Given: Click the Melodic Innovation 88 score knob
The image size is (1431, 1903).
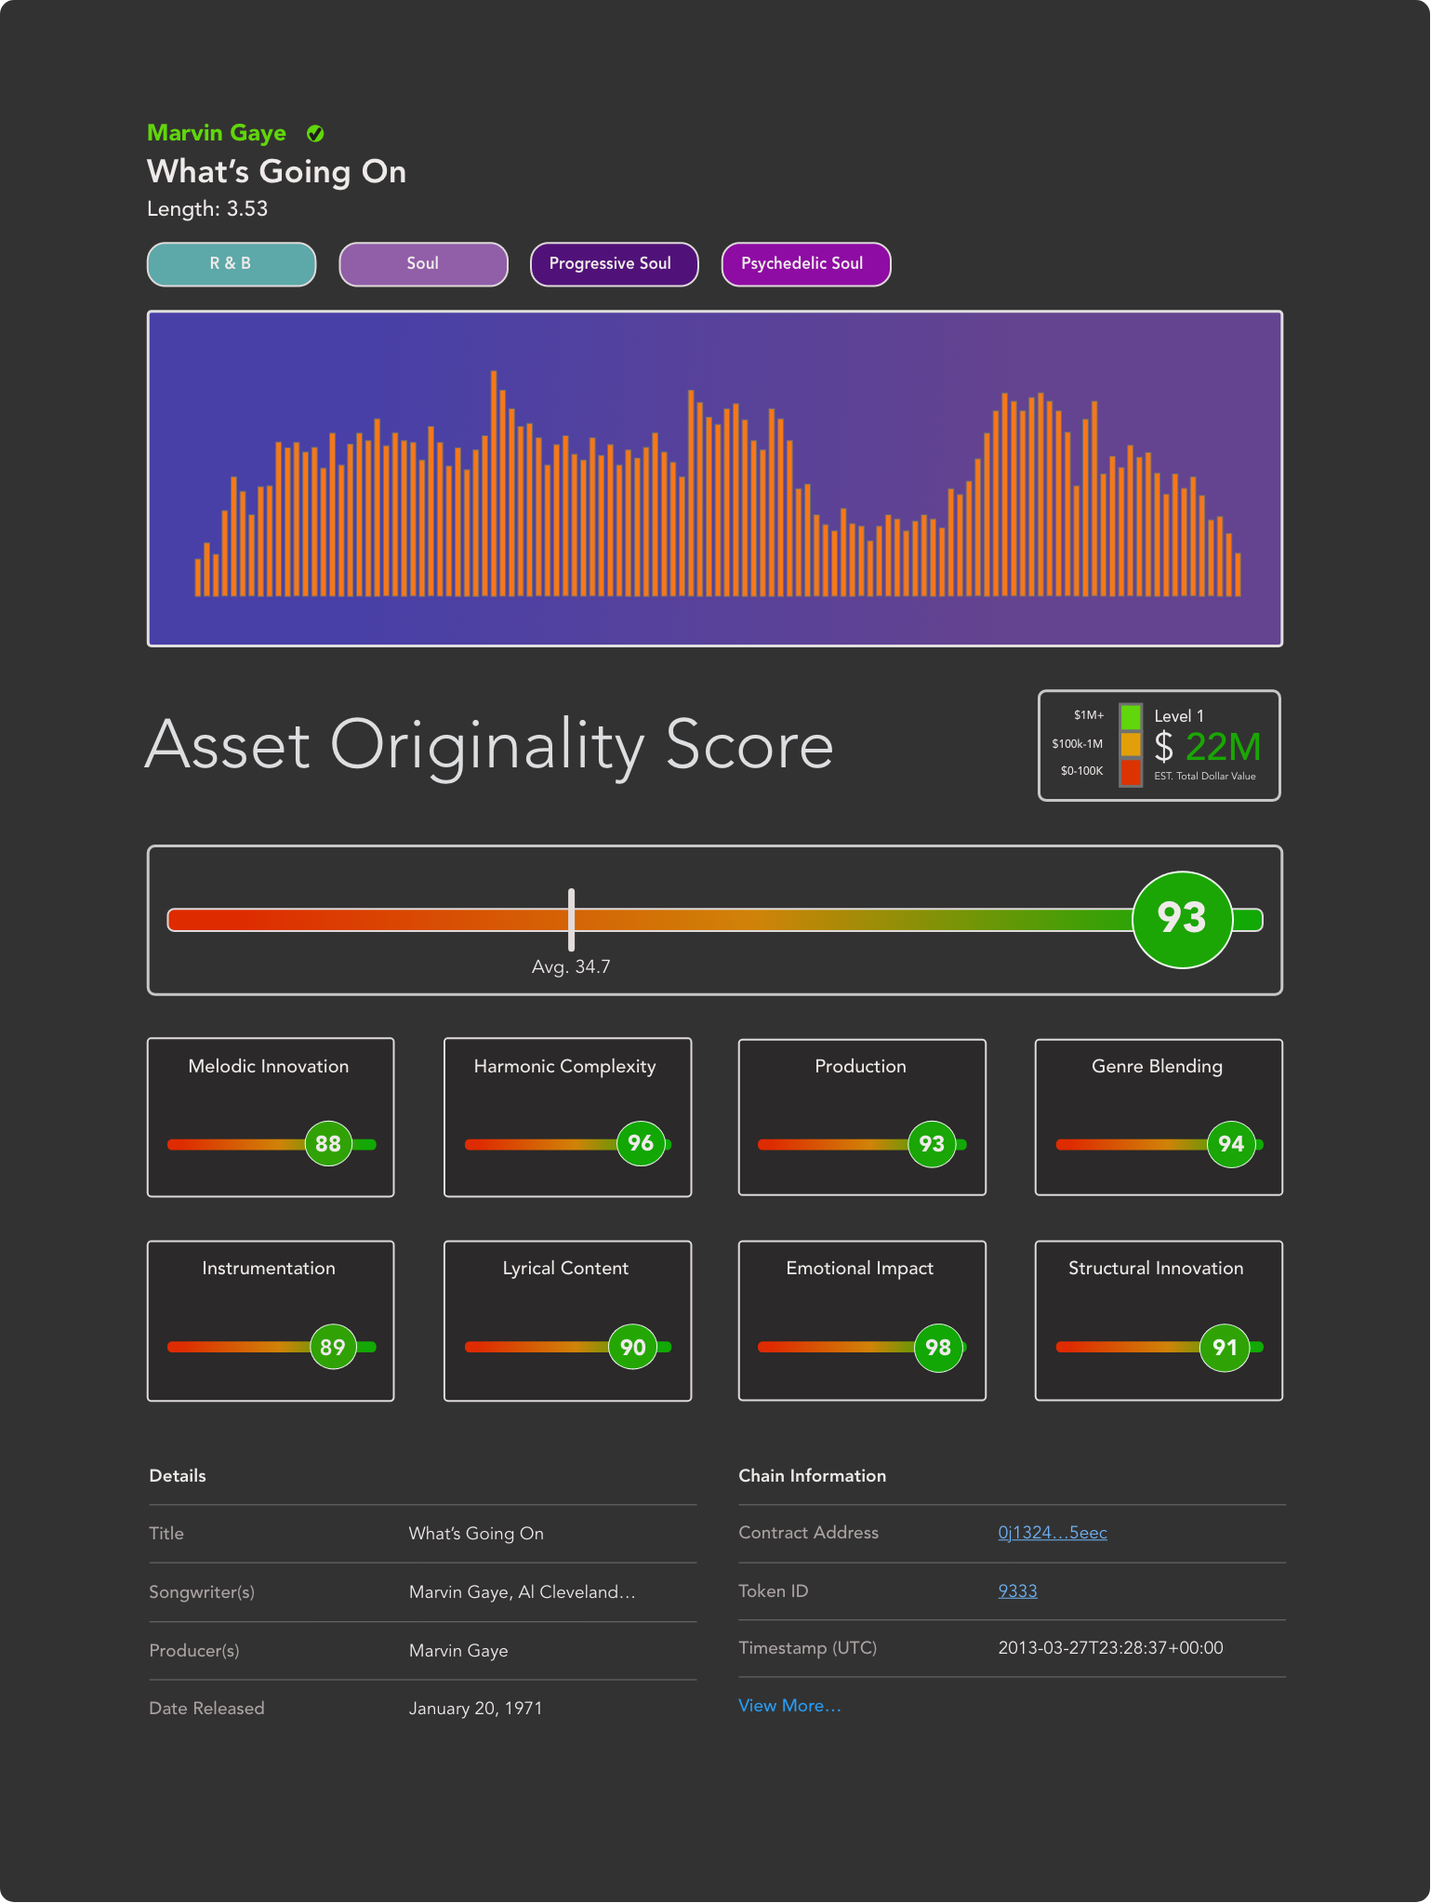Looking at the screenshot, I should (328, 1144).
